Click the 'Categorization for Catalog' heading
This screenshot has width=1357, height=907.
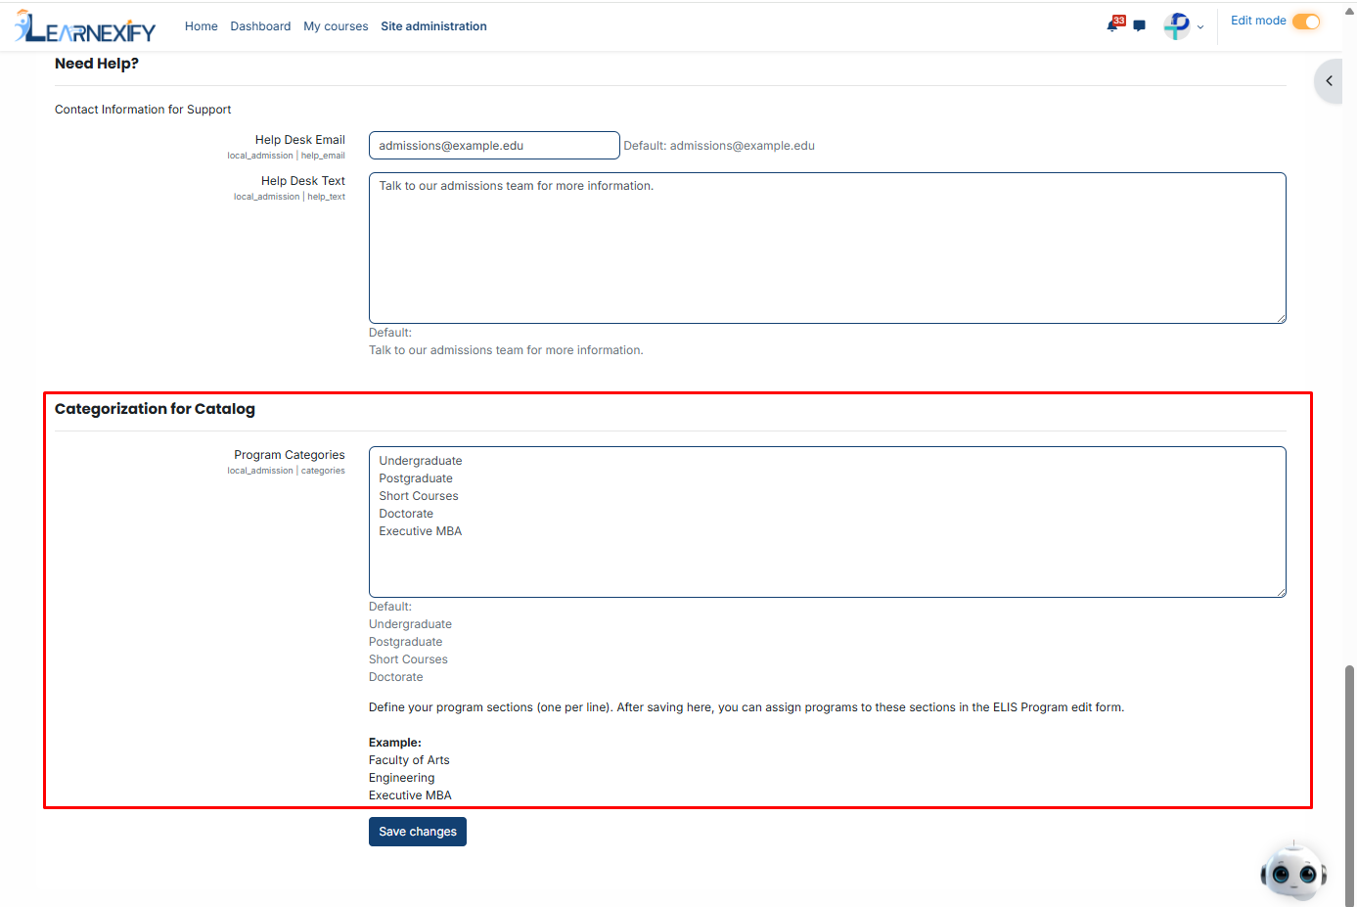(x=155, y=409)
